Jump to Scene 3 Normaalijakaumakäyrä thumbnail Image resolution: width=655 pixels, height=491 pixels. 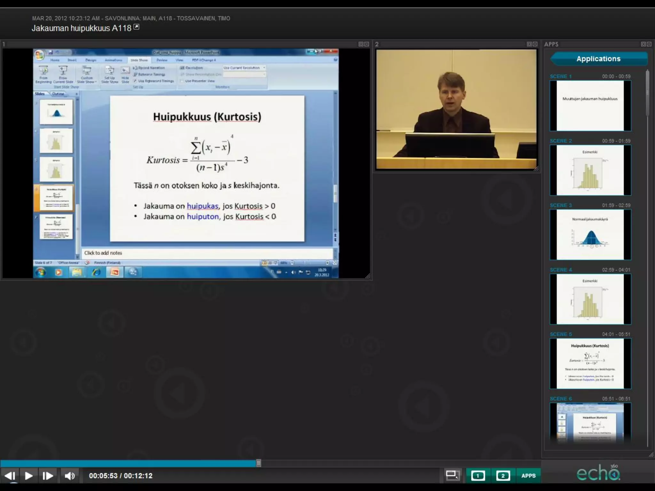click(590, 235)
